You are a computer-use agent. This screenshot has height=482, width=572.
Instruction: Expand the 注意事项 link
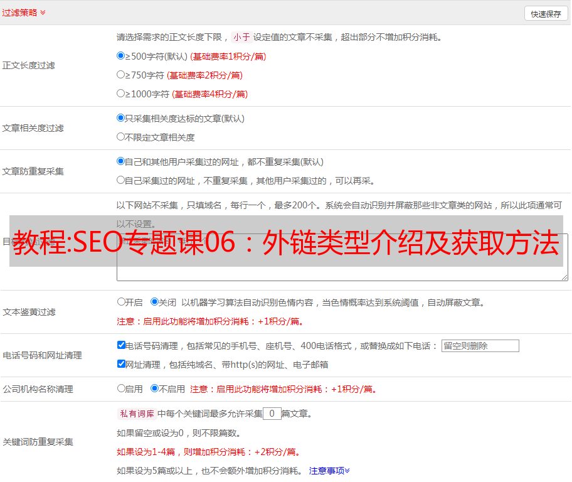pyautogui.click(x=329, y=471)
